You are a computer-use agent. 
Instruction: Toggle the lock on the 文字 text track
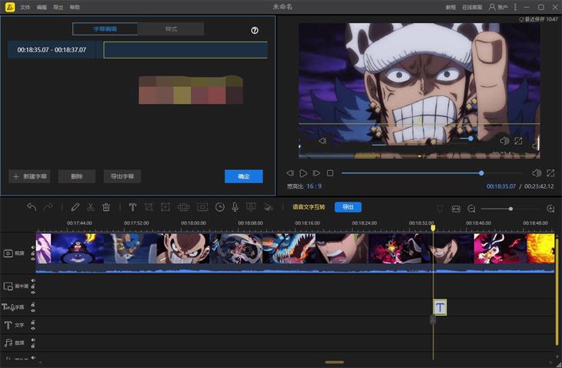coord(33,322)
